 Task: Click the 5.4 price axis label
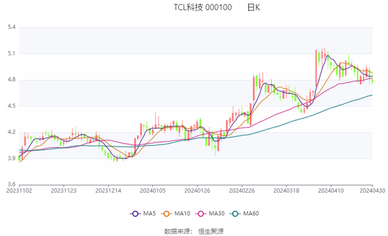tap(11, 27)
